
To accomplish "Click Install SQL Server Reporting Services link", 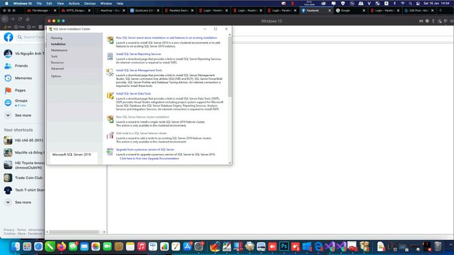I will [x=138, y=54].
